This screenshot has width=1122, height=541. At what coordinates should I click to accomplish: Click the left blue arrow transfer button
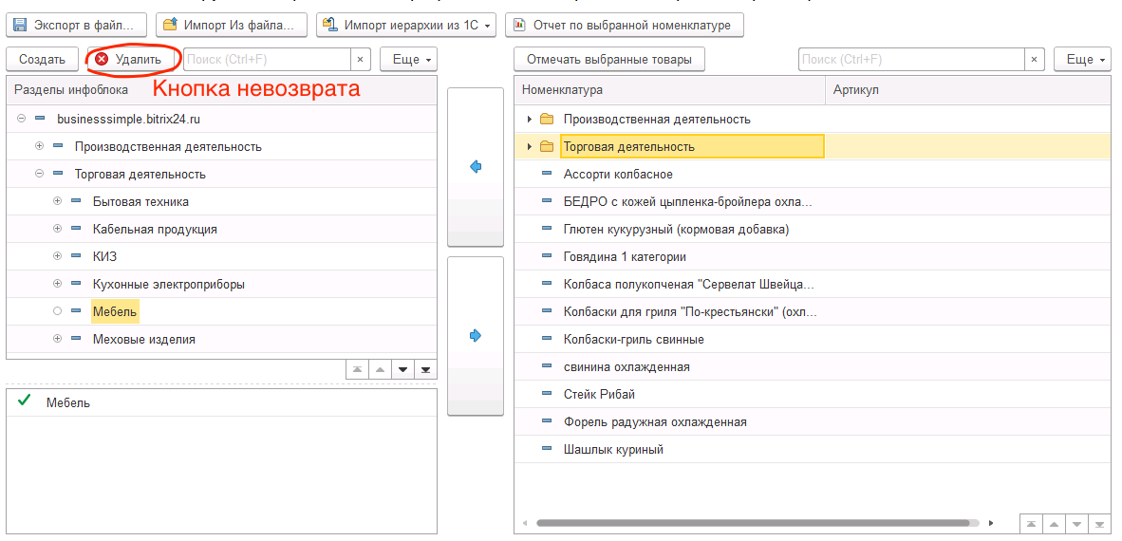476,167
